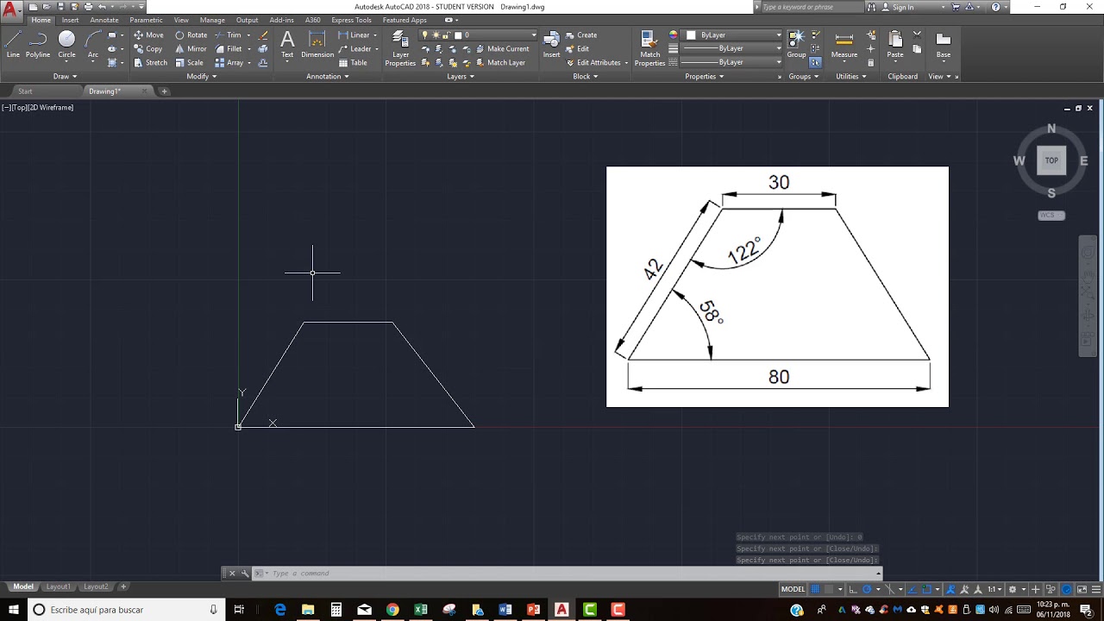Select the Dimension tool
This screenshot has height=621, width=1104.
[x=317, y=44]
